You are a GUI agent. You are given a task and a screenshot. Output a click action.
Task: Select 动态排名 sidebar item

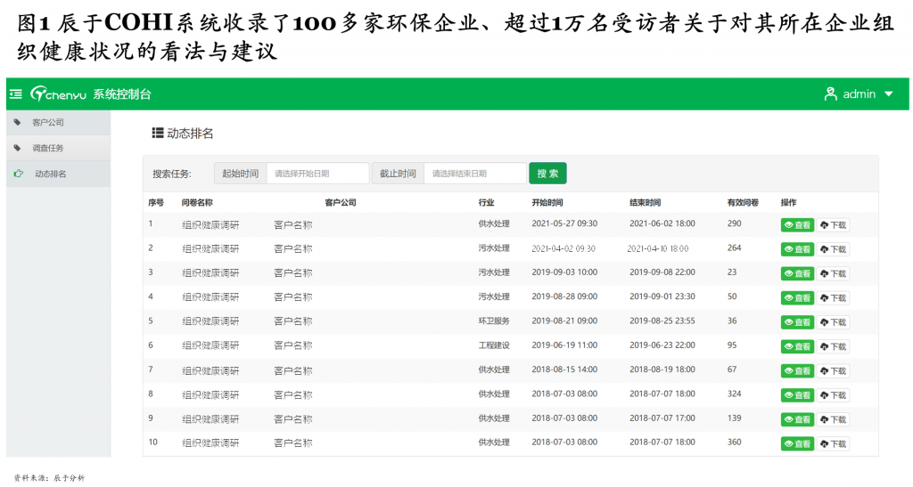[50, 174]
